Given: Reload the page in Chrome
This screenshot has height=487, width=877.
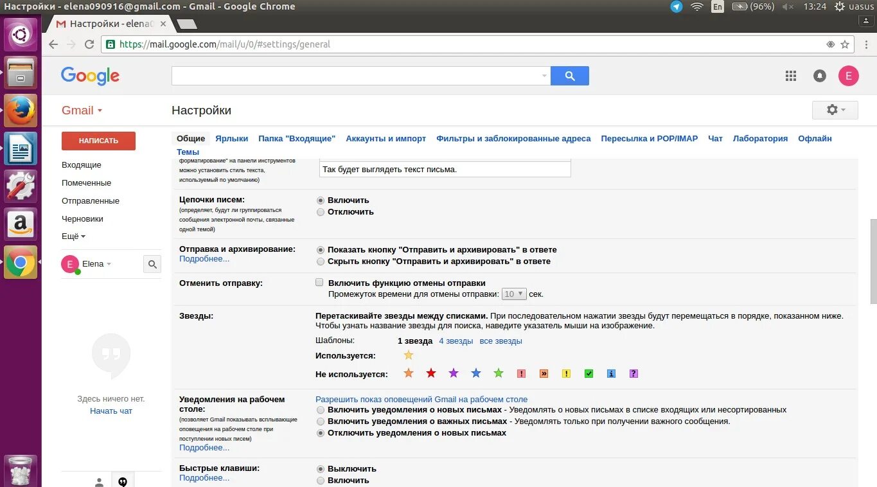Looking at the screenshot, I should click(89, 44).
